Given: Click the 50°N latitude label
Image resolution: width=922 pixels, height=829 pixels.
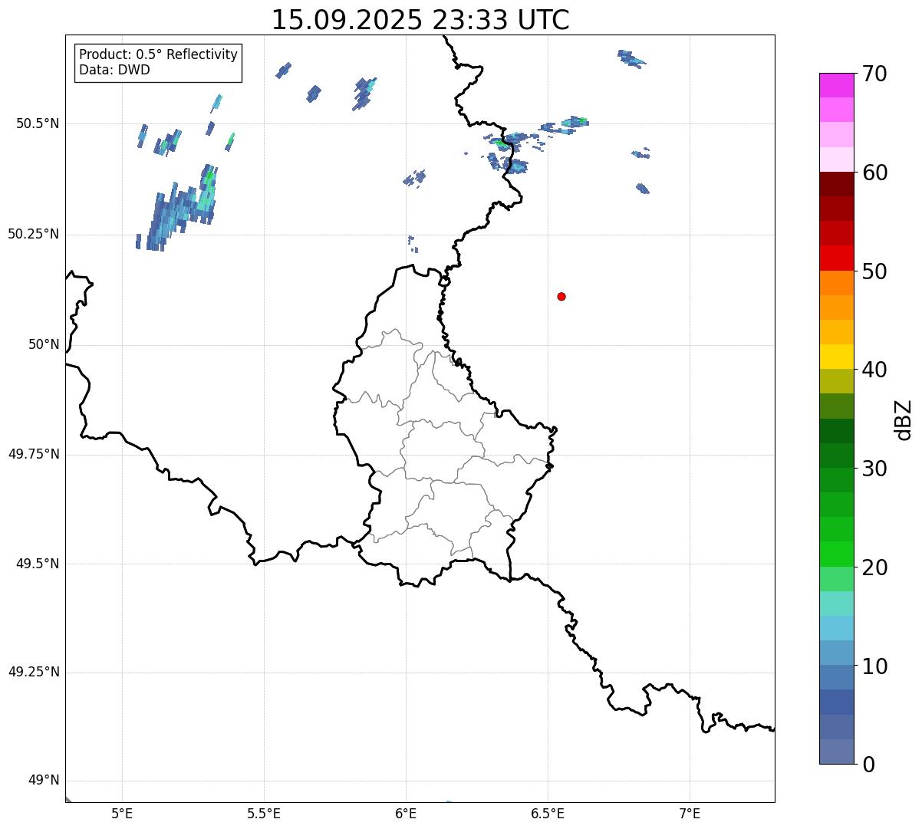Looking at the screenshot, I should click(x=44, y=345).
